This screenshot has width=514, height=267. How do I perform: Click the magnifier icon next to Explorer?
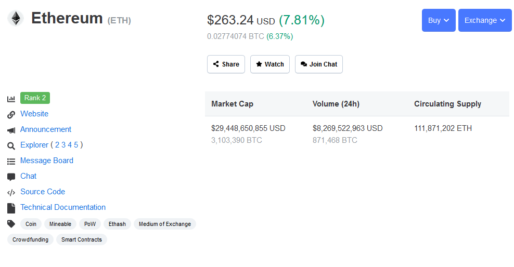tap(11, 145)
